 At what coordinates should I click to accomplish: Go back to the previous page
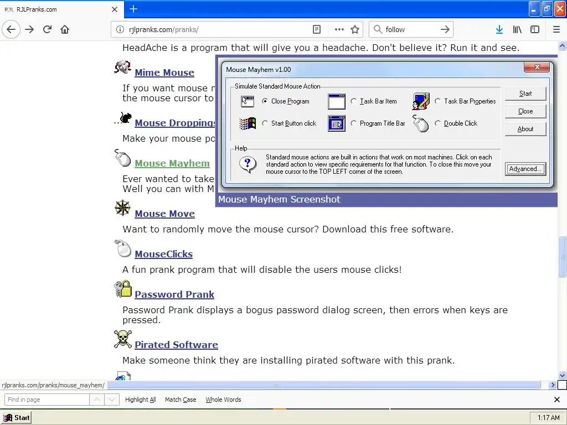pyautogui.click(x=11, y=29)
